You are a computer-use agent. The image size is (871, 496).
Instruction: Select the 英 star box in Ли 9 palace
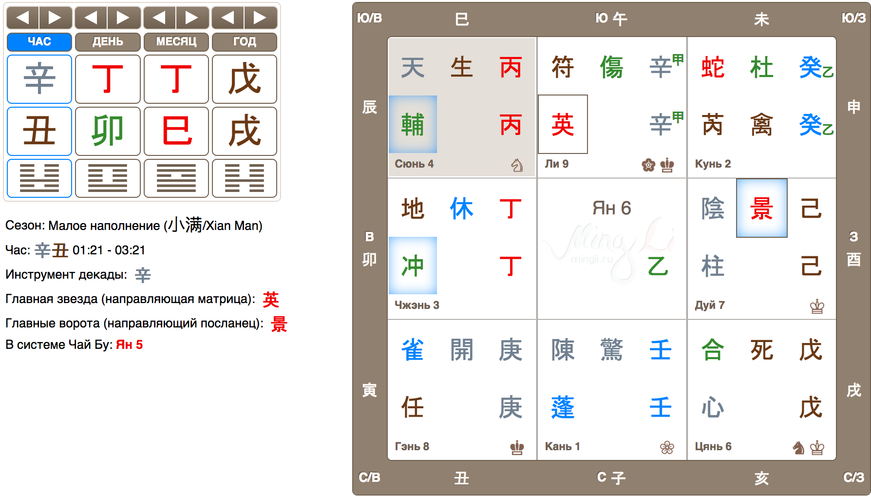(563, 124)
